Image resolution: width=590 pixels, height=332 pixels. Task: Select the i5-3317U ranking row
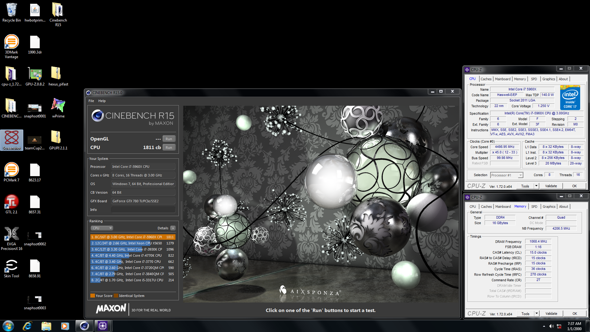133,280
